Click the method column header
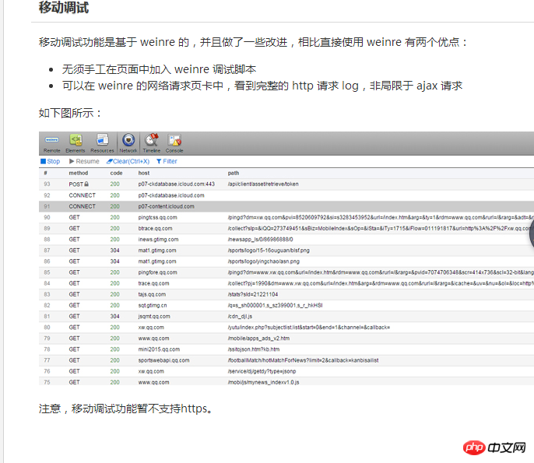The width and height of the screenshot is (534, 463). (79, 173)
